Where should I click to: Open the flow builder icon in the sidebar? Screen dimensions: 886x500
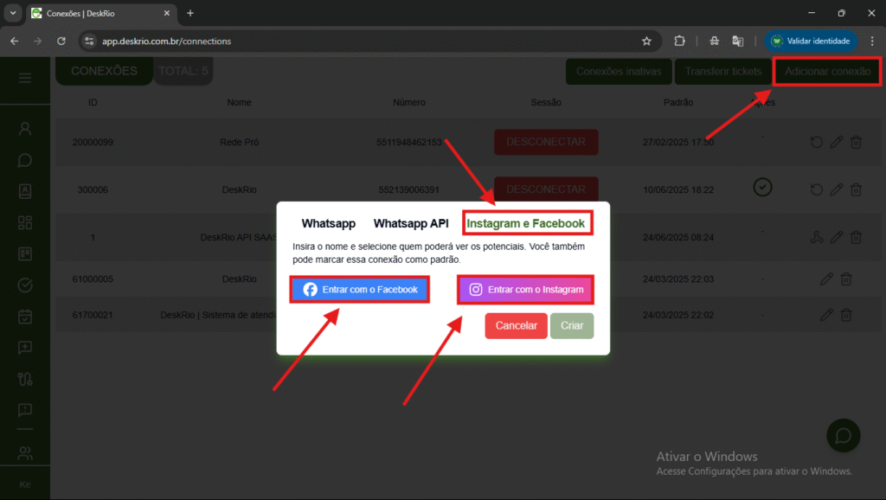25,379
